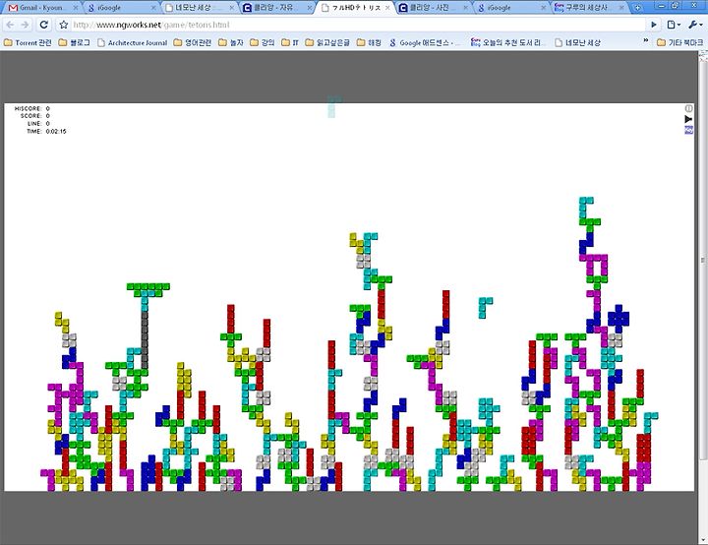Go forward to the next page
The height and width of the screenshot is (545, 708).
[x=26, y=25]
